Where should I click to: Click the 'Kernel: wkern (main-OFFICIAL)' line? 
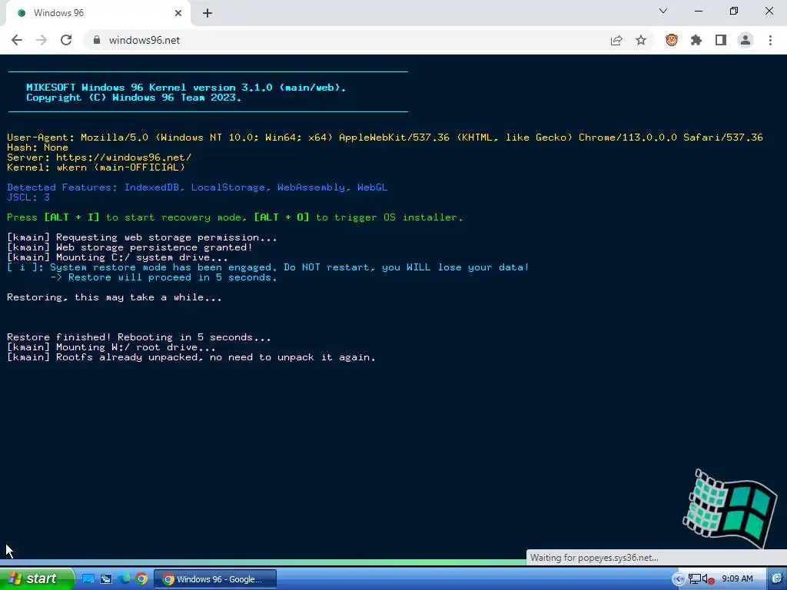(x=96, y=167)
